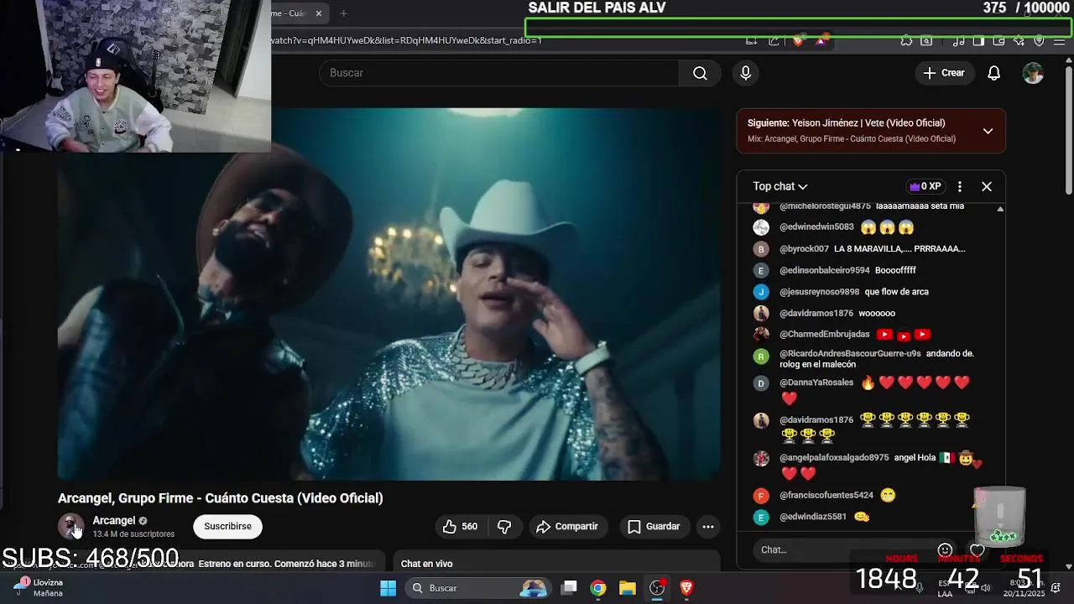Save the video with Guardar
This screenshot has height=604, width=1074.
click(x=654, y=526)
